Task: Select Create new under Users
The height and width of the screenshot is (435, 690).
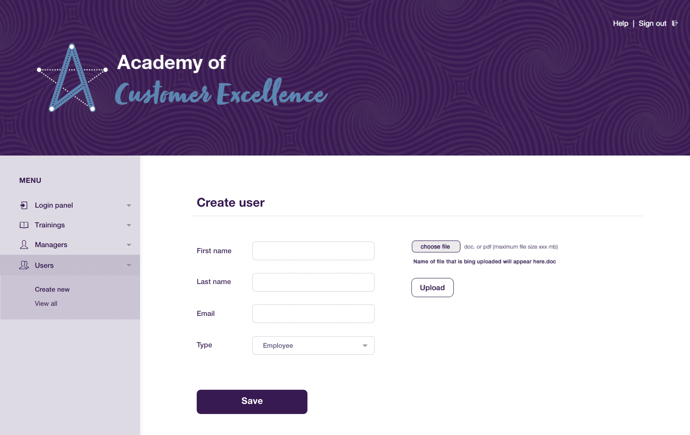Action: pos(52,289)
